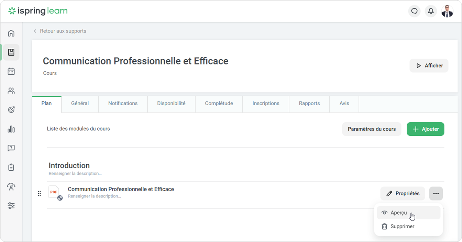Click the Paramètres du cours button
The width and height of the screenshot is (462, 242).
[x=372, y=129]
